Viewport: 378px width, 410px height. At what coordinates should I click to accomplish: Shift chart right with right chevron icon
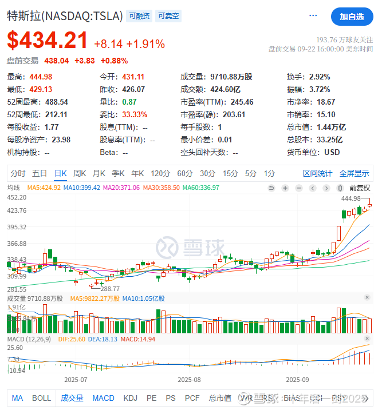[x=326, y=188]
